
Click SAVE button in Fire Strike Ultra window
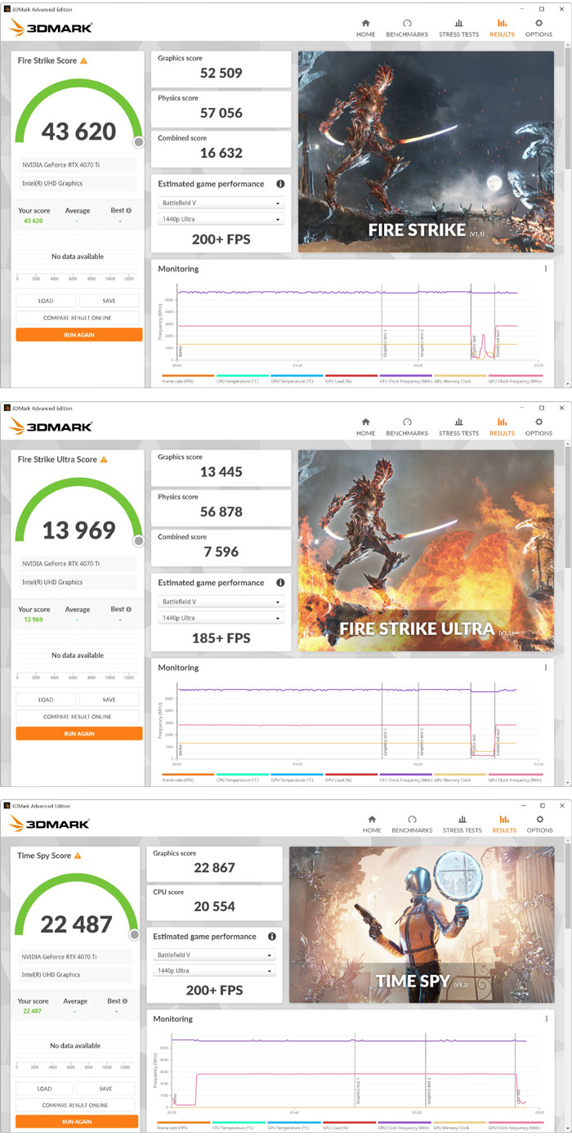[109, 700]
